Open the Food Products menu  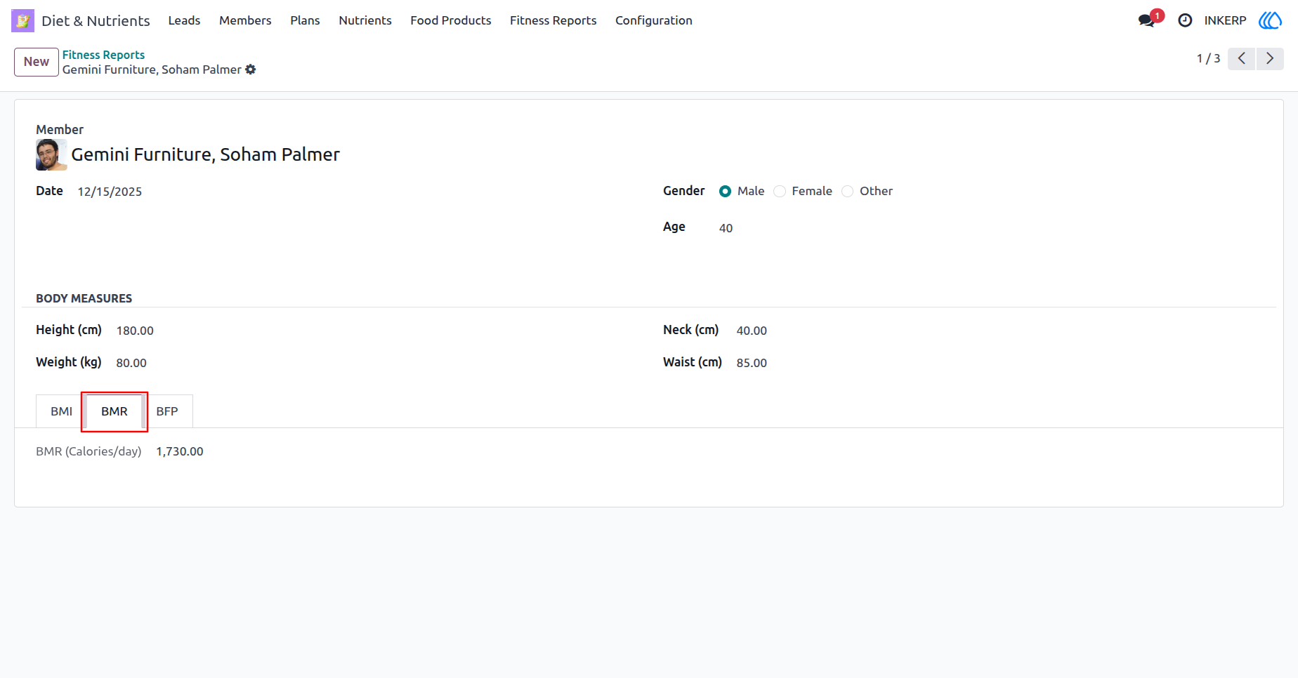pyautogui.click(x=451, y=20)
